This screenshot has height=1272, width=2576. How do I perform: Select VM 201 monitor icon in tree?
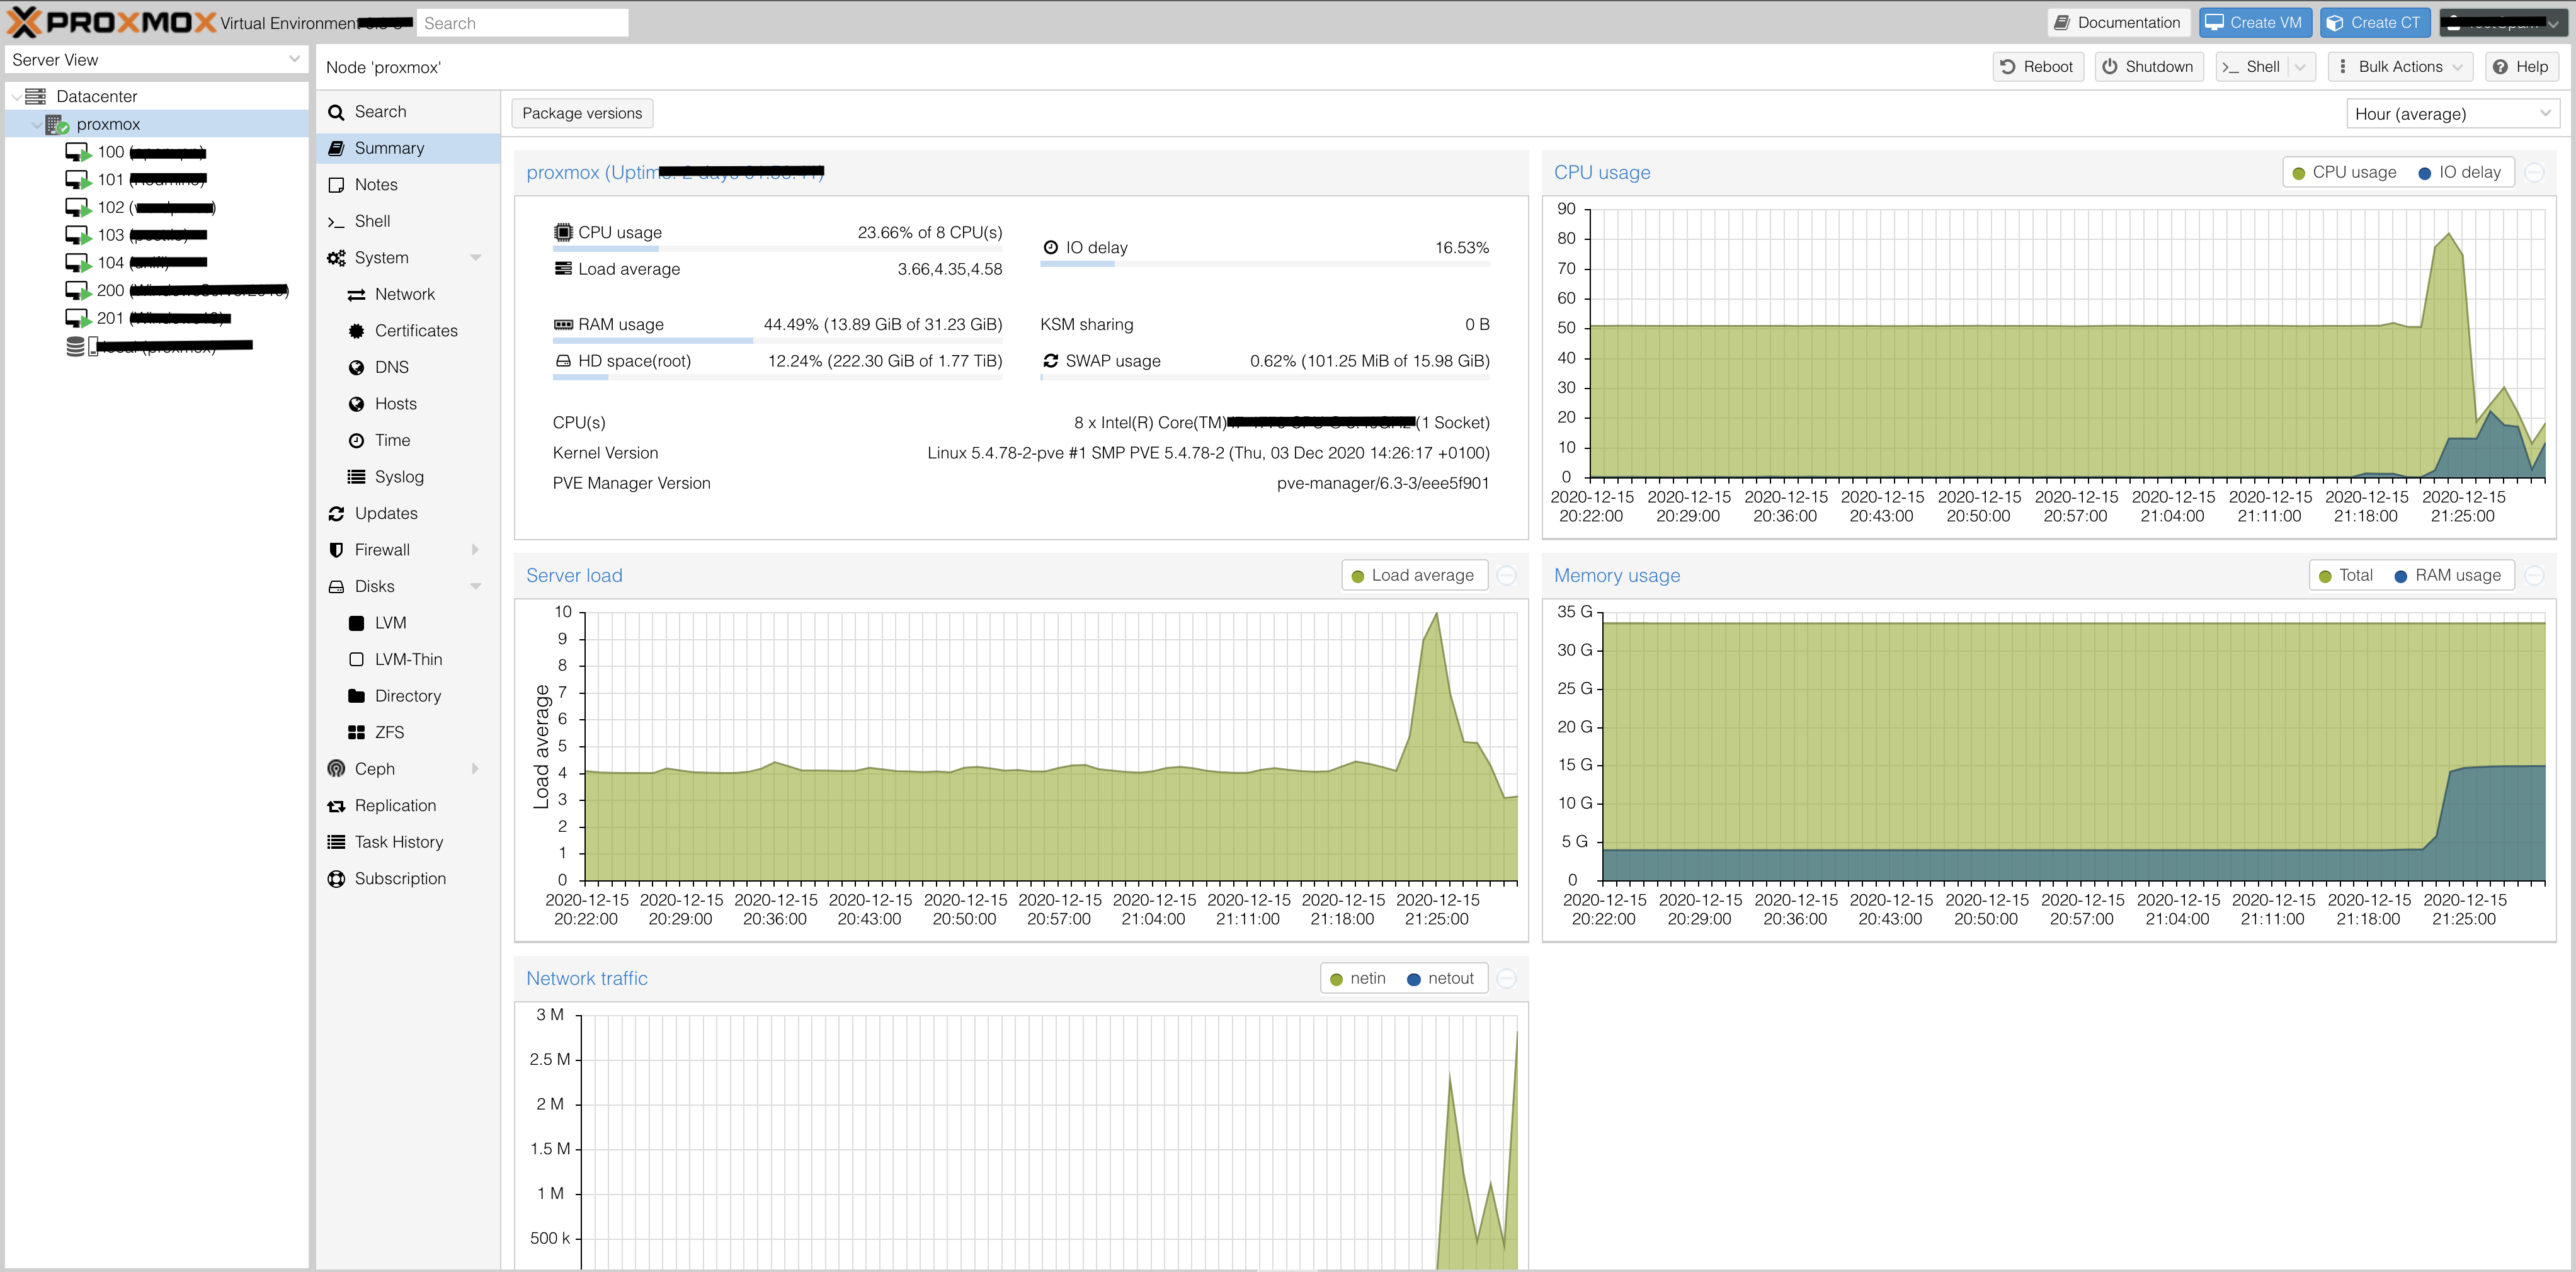(x=78, y=318)
